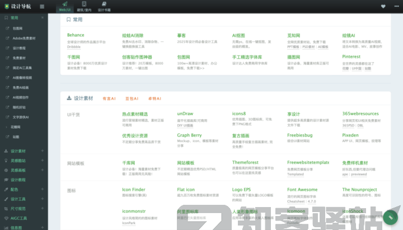The image size is (403, 230).
Task: Expand sidebar 设计素材 with the plus sign
Action: click(x=43, y=151)
